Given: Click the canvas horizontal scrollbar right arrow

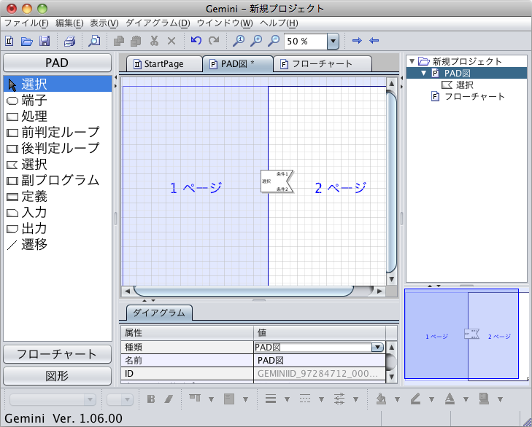Looking at the screenshot, I should coord(379,291).
